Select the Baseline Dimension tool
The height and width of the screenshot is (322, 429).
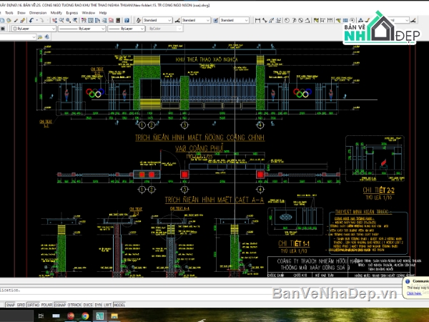pyautogui.click(x=323, y=20)
